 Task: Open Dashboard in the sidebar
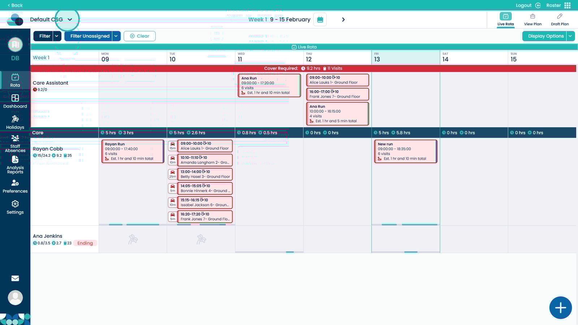point(15,101)
